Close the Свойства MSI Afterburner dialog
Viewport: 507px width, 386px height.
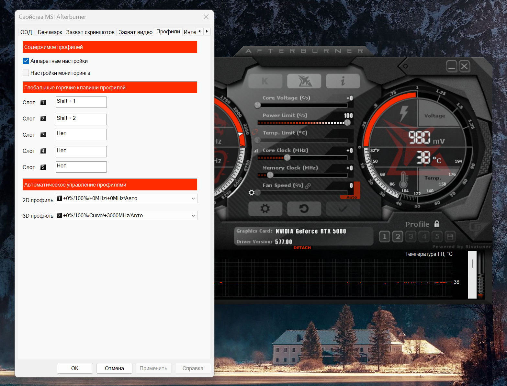point(206,17)
